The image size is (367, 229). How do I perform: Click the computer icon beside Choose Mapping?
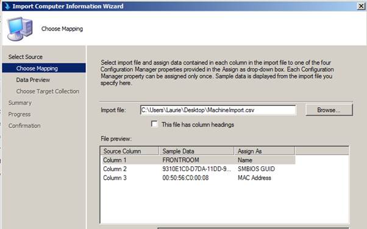tap(20, 29)
